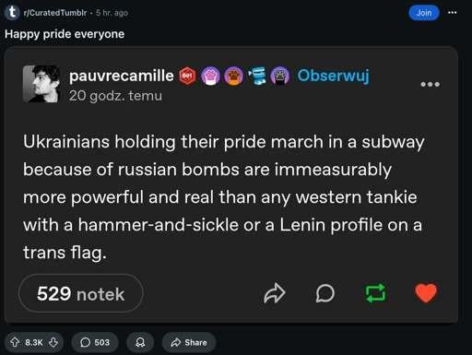Click the Reddit downvote arrow icon
Viewport: 472px width, 355px height.
click(x=53, y=342)
